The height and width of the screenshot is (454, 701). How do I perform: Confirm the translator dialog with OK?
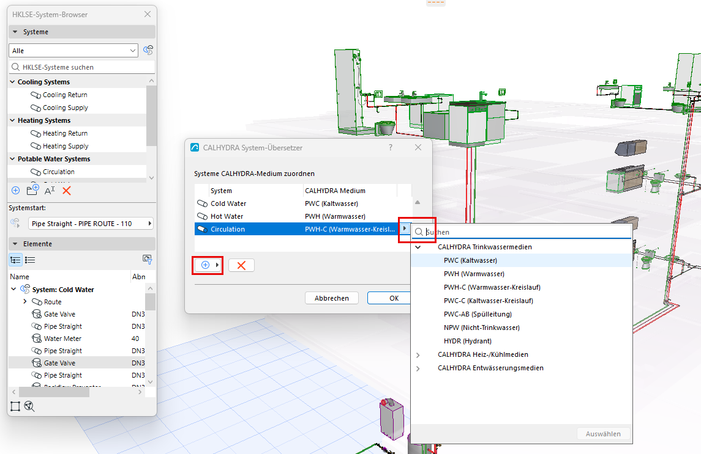tap(389, 298)
